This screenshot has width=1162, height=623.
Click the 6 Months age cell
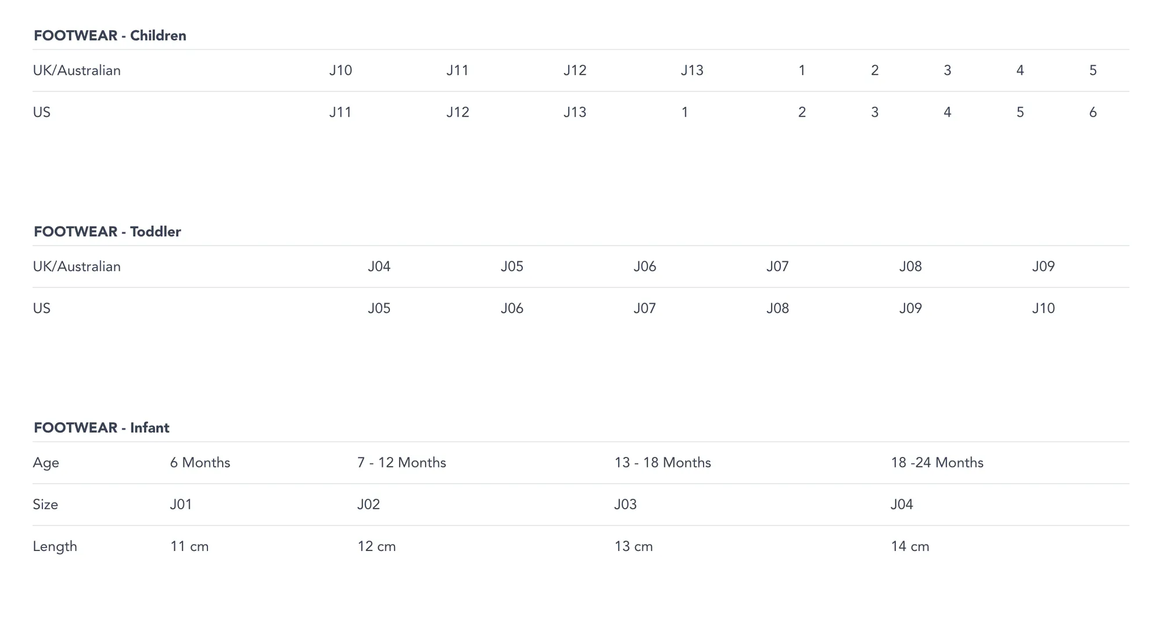point(200,463)
